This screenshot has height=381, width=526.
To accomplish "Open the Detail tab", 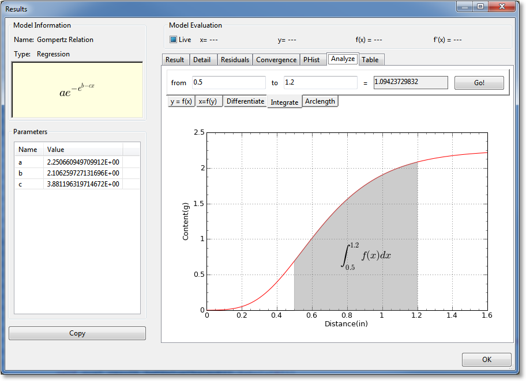I will 202,60.
